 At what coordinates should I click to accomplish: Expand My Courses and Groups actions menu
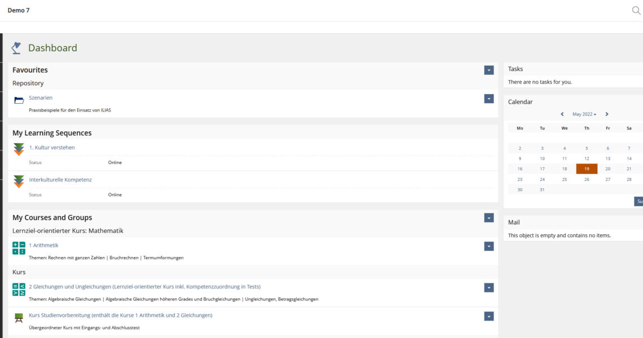pyautogui.click(x=488, y=217)
